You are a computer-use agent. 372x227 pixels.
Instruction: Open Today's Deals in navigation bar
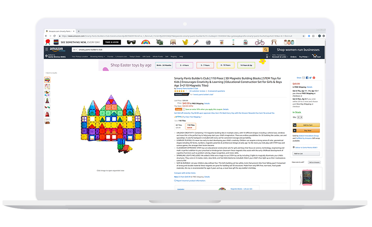[134, 57]
